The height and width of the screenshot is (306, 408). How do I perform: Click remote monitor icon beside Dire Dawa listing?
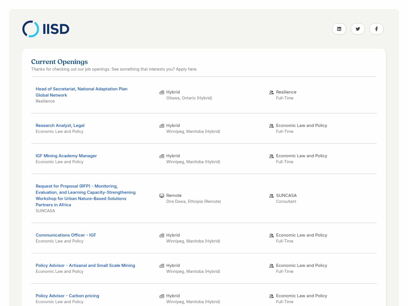[x=162, y=196]
